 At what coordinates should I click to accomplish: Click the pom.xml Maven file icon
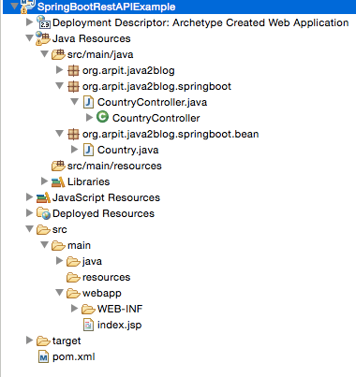(43, 356)
